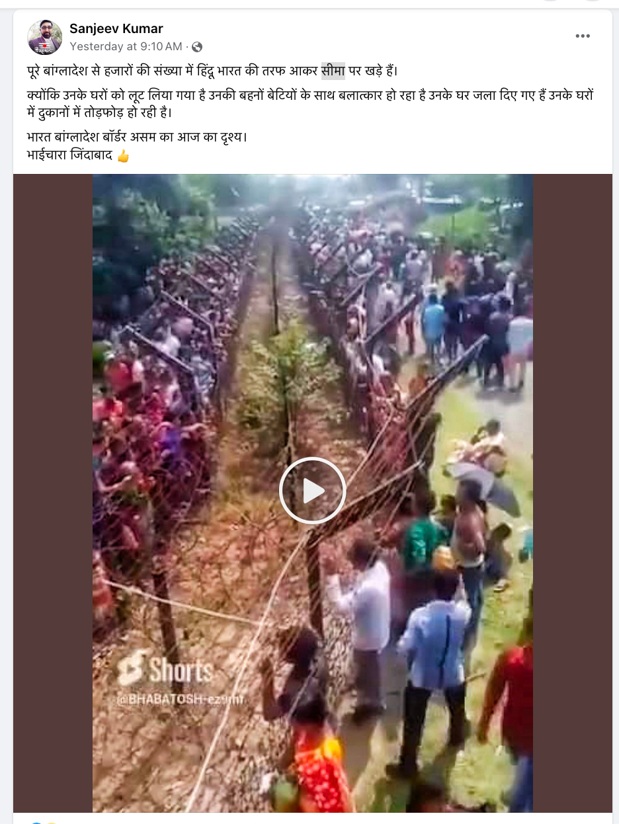The height and width of the screenshot is (824, 619).
Task: Click the left brown letterbox of the video
Action: [x=53, y=493]
